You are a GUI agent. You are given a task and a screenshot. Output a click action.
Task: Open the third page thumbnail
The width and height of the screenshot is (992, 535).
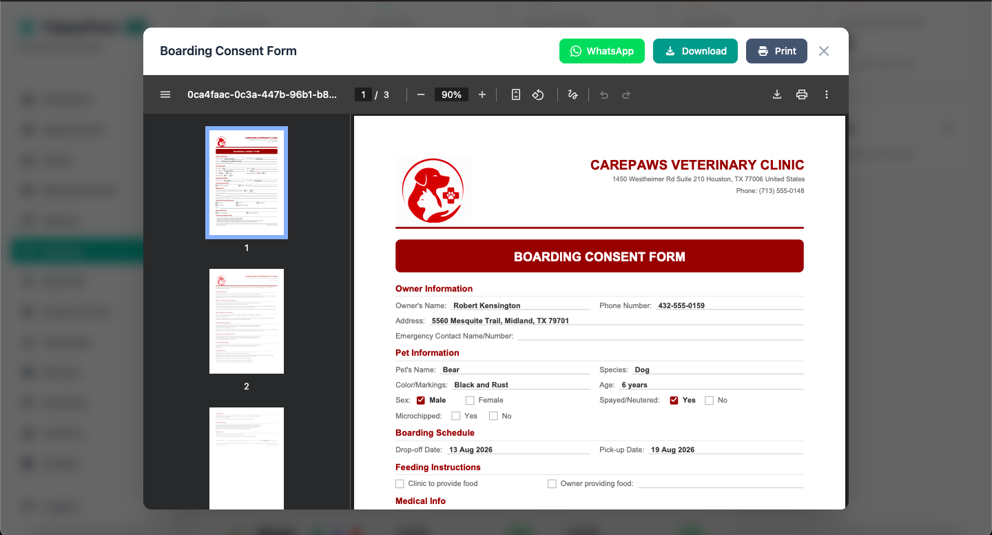coord(247,458)
